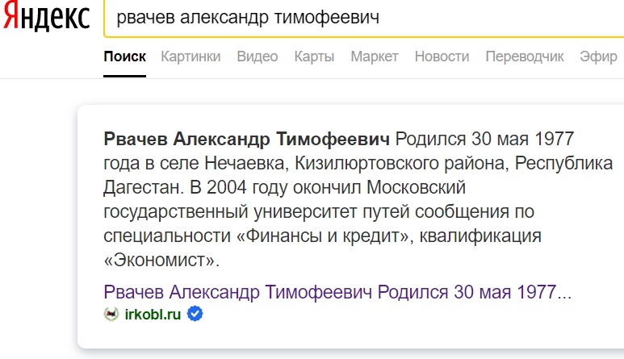The image size is (624, 359).
Task: Click the blue verified checkmark badge
Action: pos(195,314)
